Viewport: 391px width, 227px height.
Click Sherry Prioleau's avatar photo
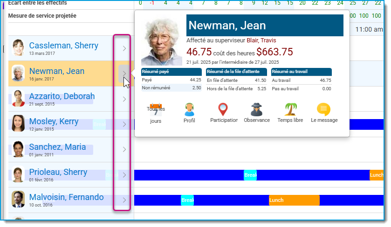18,174
